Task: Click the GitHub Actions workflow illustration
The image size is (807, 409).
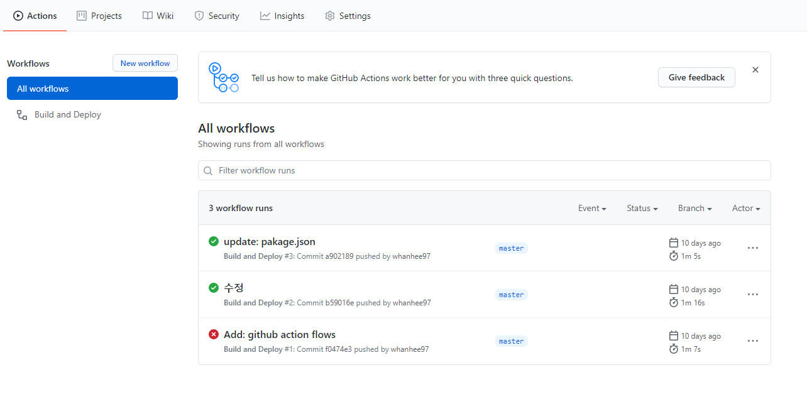Action: 224,77
